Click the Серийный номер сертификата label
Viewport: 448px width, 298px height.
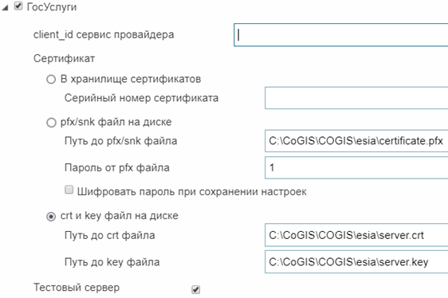141,98
